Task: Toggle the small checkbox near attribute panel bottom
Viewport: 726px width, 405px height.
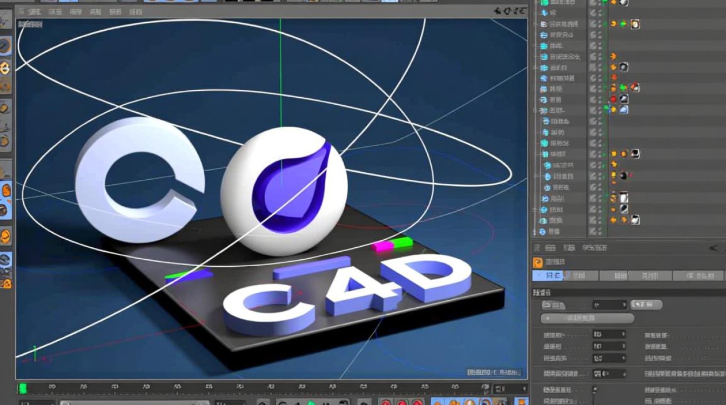Action: point(595,389)
